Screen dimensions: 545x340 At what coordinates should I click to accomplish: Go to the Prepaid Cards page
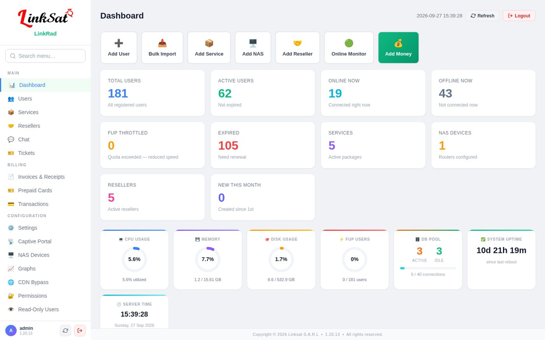coord(46,190)
